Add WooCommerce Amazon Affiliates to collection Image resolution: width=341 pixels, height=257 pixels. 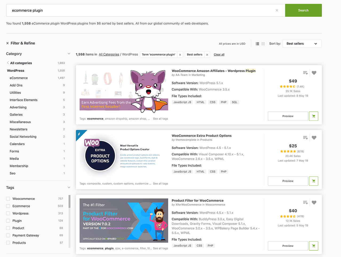(305, 73)
